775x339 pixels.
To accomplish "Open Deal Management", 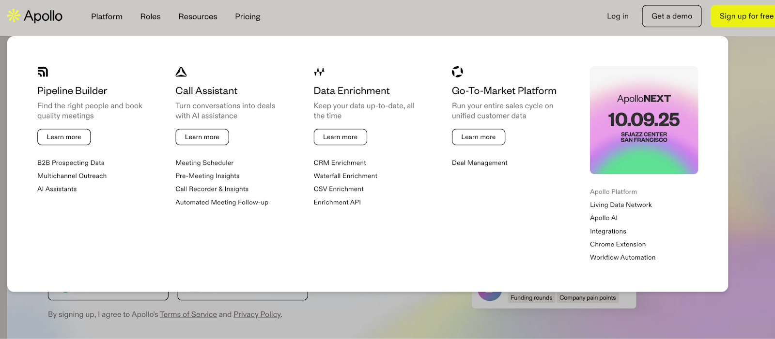I will coord(480,163).
